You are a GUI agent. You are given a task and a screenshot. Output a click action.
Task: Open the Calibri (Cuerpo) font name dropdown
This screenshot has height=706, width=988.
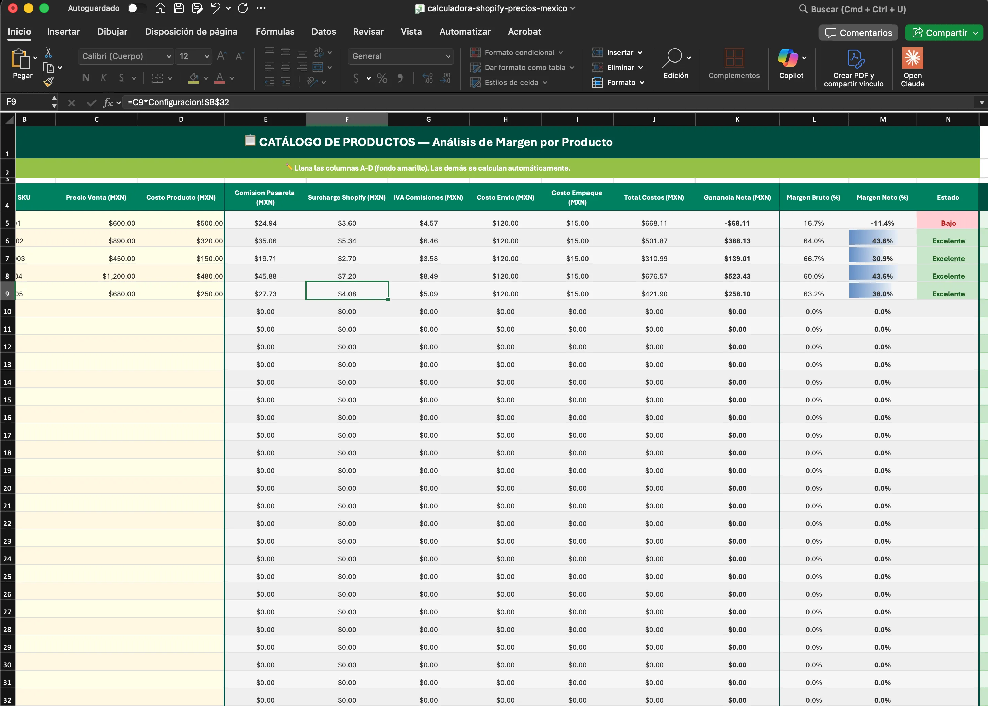[x=168, y=56]
